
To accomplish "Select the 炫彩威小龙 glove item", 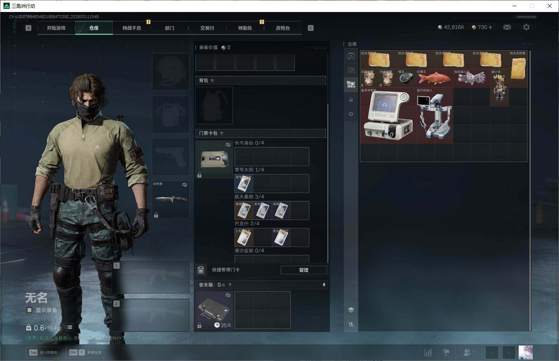I will pyautogui.click(x=471, y=78).
